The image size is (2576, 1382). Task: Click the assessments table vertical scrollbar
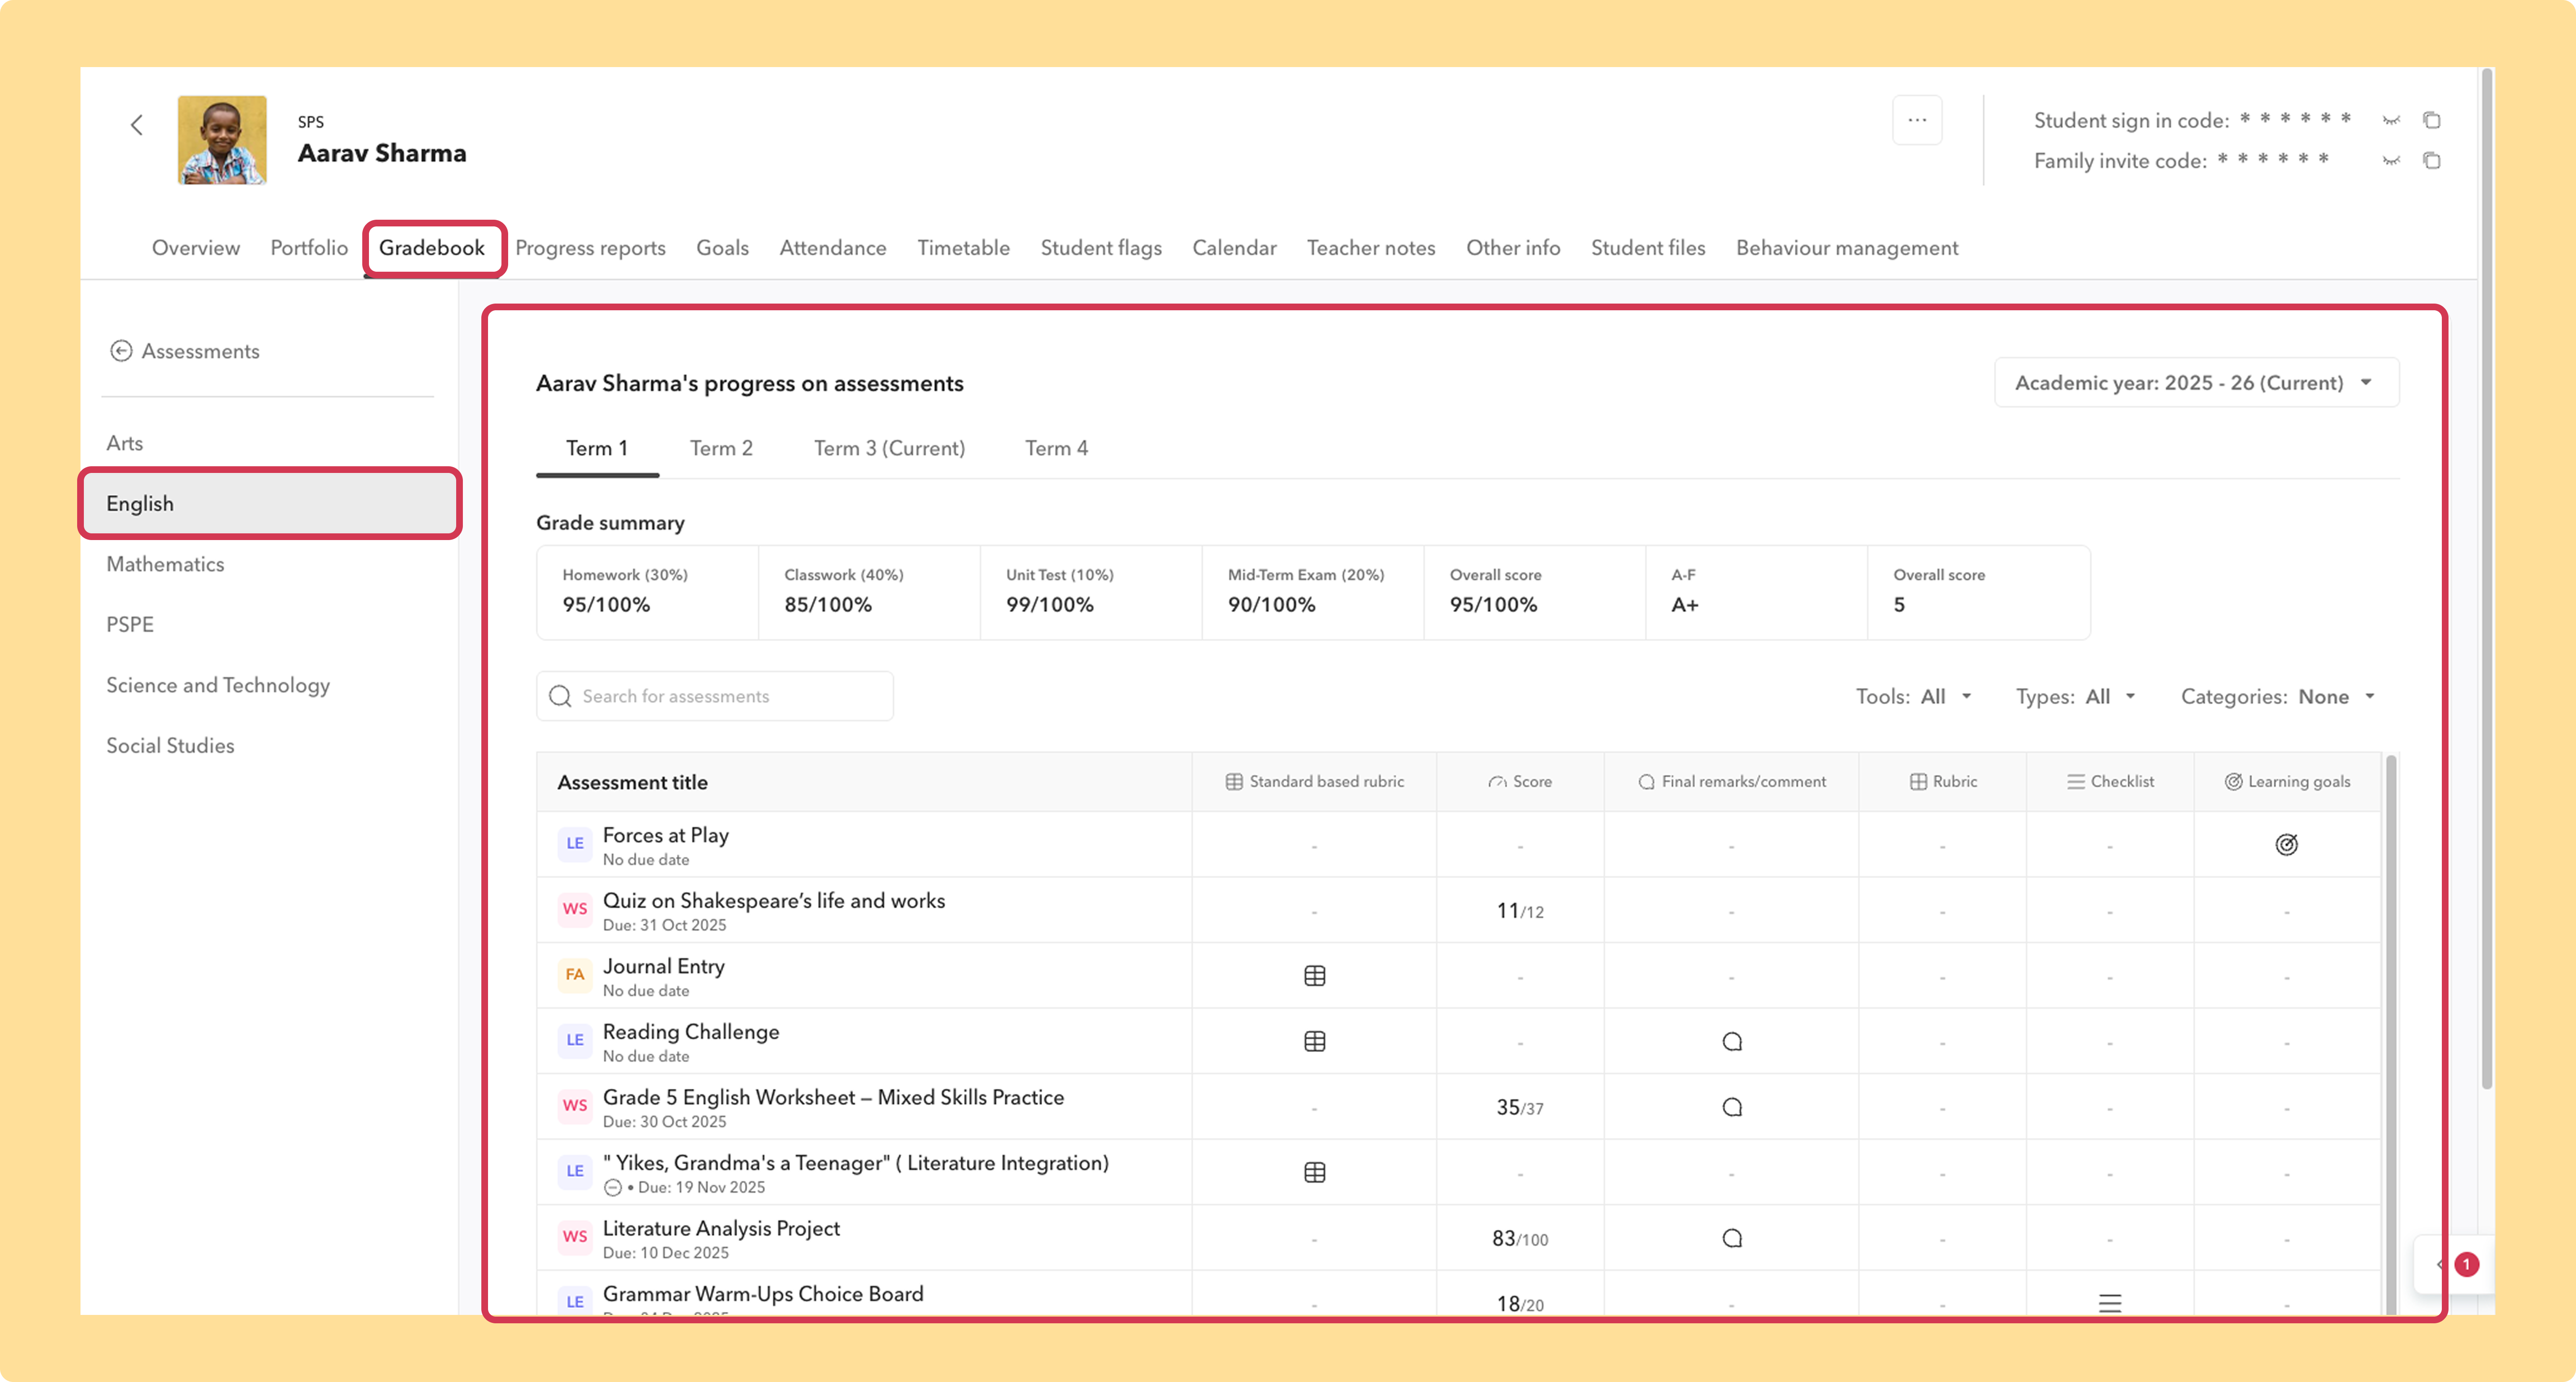pos(2391,1035)
